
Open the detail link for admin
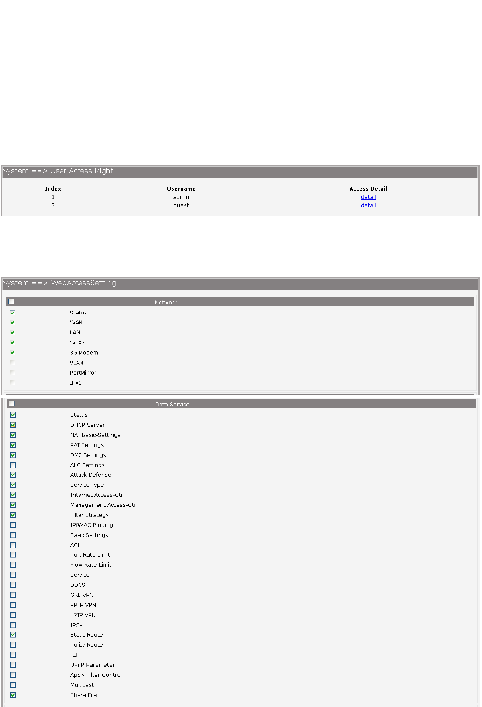coord(368,197)
